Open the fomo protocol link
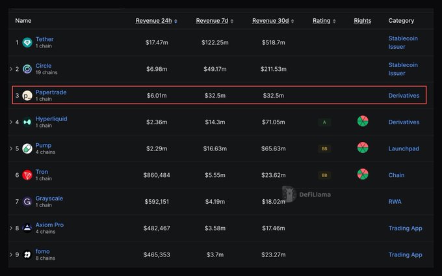Screen dimensions: 442x276 (x=42, y=251)
